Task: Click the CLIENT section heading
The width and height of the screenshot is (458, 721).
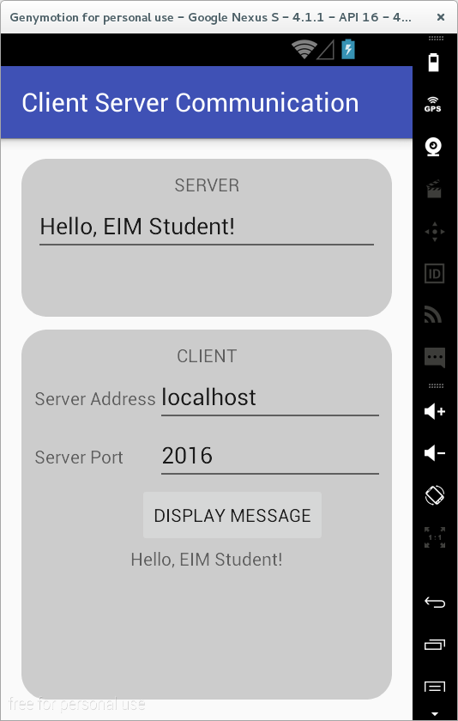Action: click(x=207, y=356)
